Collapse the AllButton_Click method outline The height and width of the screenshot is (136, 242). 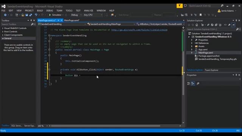[49, 70]
